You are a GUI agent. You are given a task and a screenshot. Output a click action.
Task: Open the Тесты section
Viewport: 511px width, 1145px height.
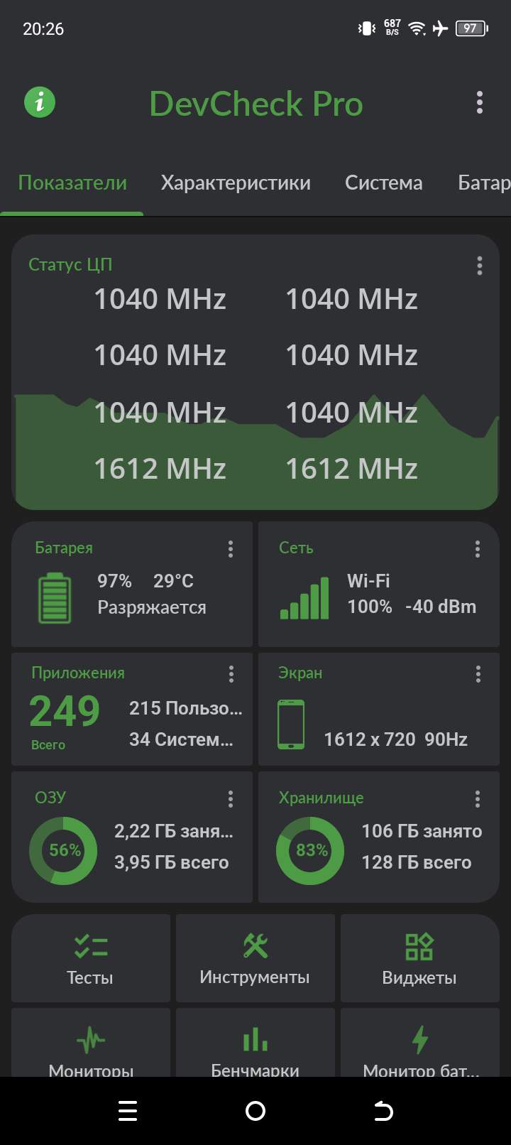coord(90,959)
